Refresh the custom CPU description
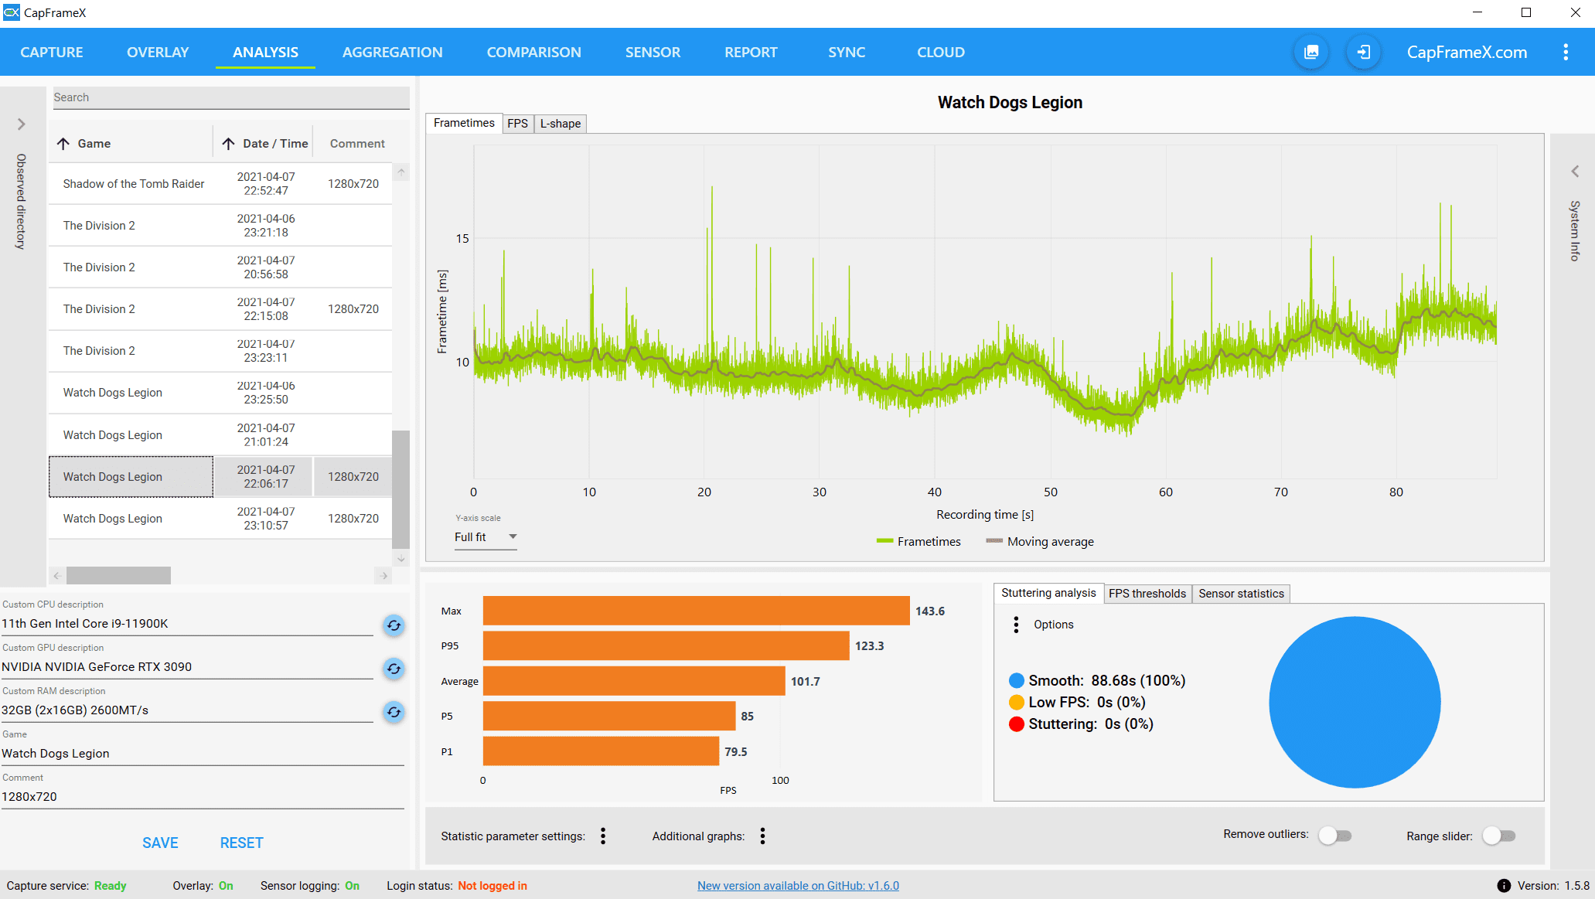The width and height of the screenshot is (1595, 899). (394, 625)
